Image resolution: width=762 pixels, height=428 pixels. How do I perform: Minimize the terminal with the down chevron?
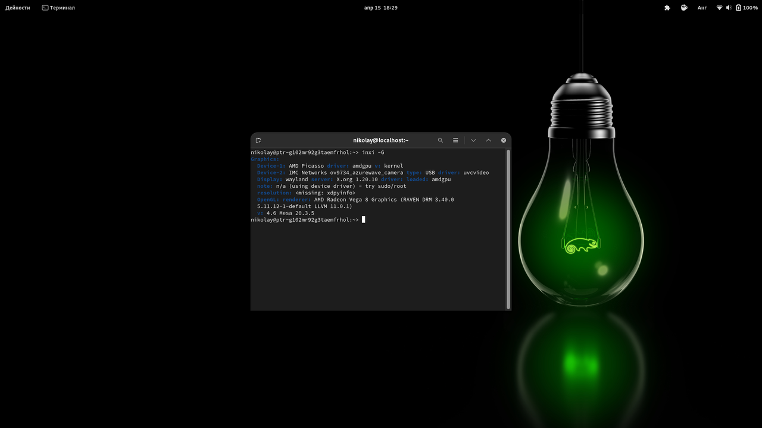pos(473,140)
